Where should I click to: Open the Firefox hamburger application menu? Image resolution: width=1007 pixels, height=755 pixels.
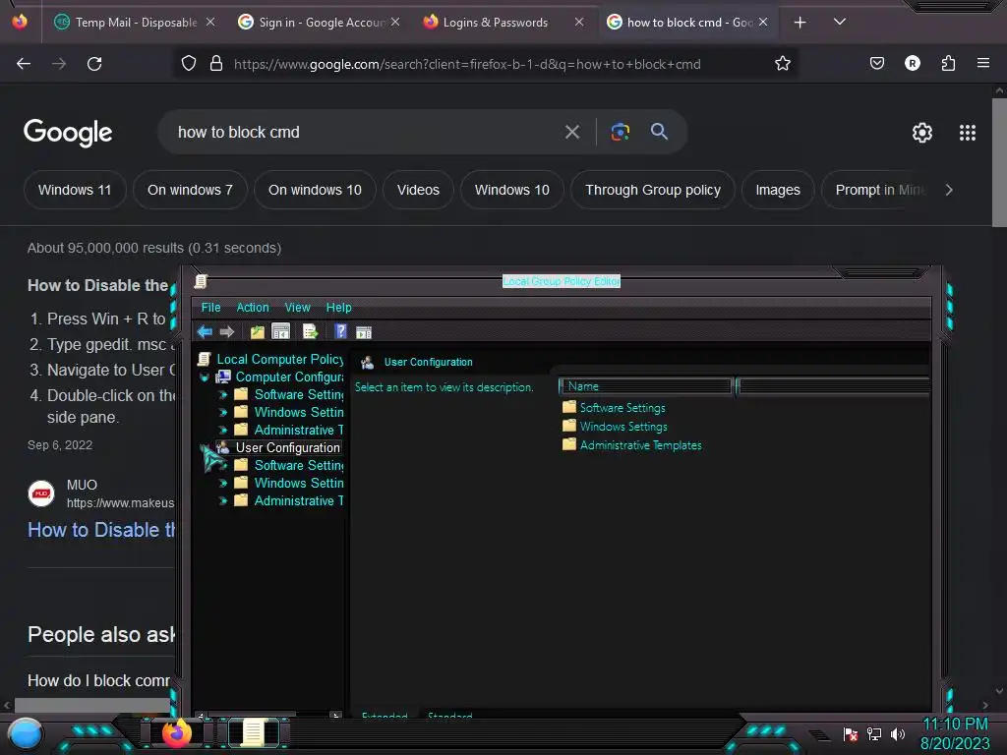pyautogui.click(x=982, y=63)
